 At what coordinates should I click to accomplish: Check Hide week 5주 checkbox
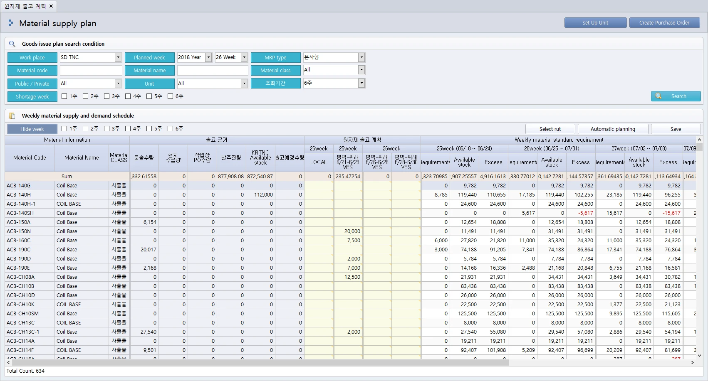point(149,129)
